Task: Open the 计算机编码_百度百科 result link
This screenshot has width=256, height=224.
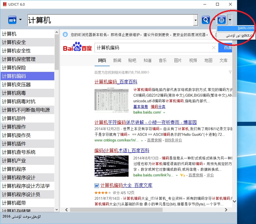Action: pyautogui.click(x=116, y=82)
